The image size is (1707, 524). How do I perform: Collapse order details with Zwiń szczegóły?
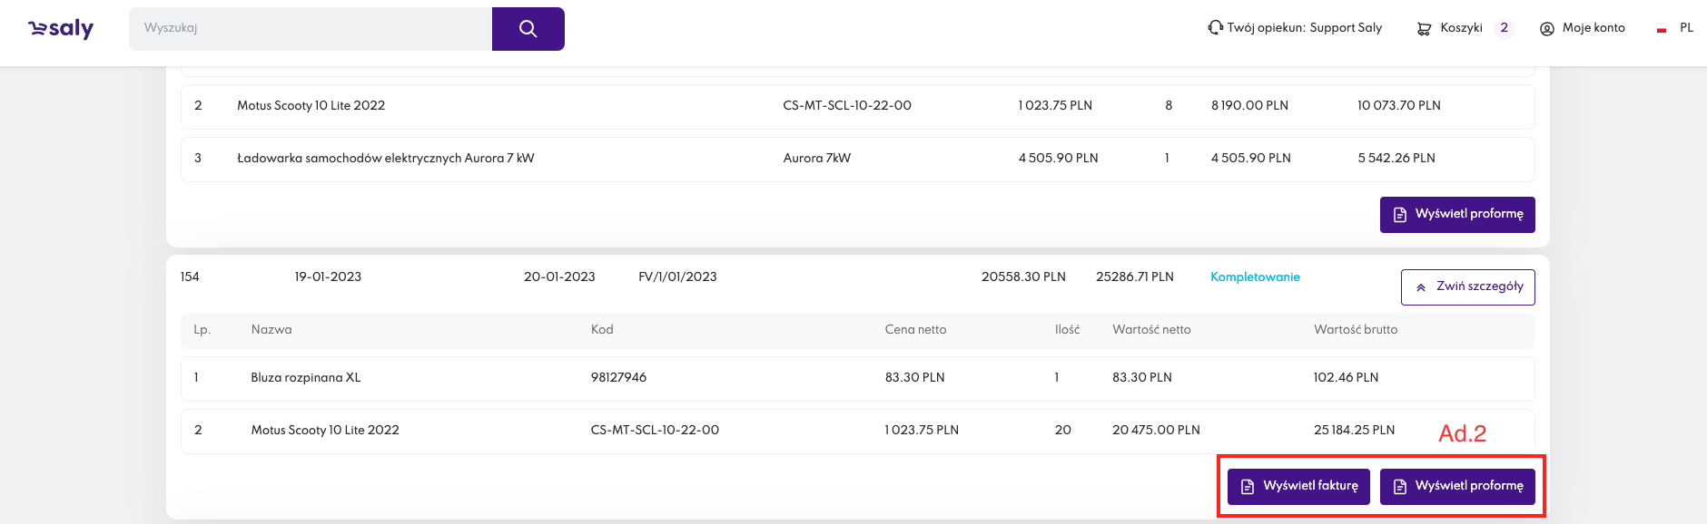pyautogui.click(x=1467, y=286)
